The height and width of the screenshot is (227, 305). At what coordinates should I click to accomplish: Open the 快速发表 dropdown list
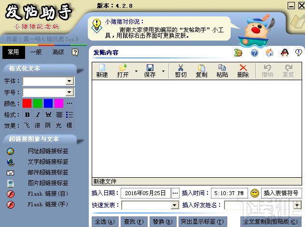175,205
